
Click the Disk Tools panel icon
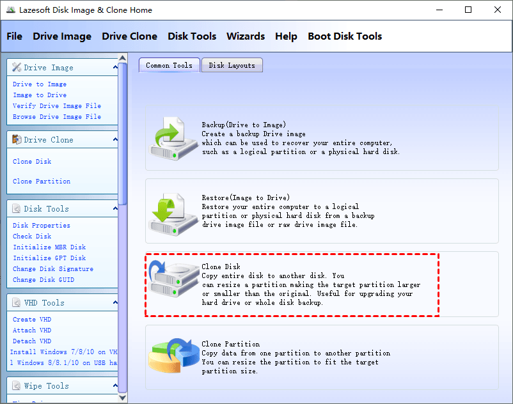click(x=17, y=208)
